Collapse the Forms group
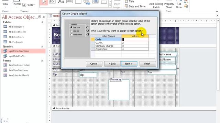This screenshot has width=220, height=123. click(x=42, y=61)
